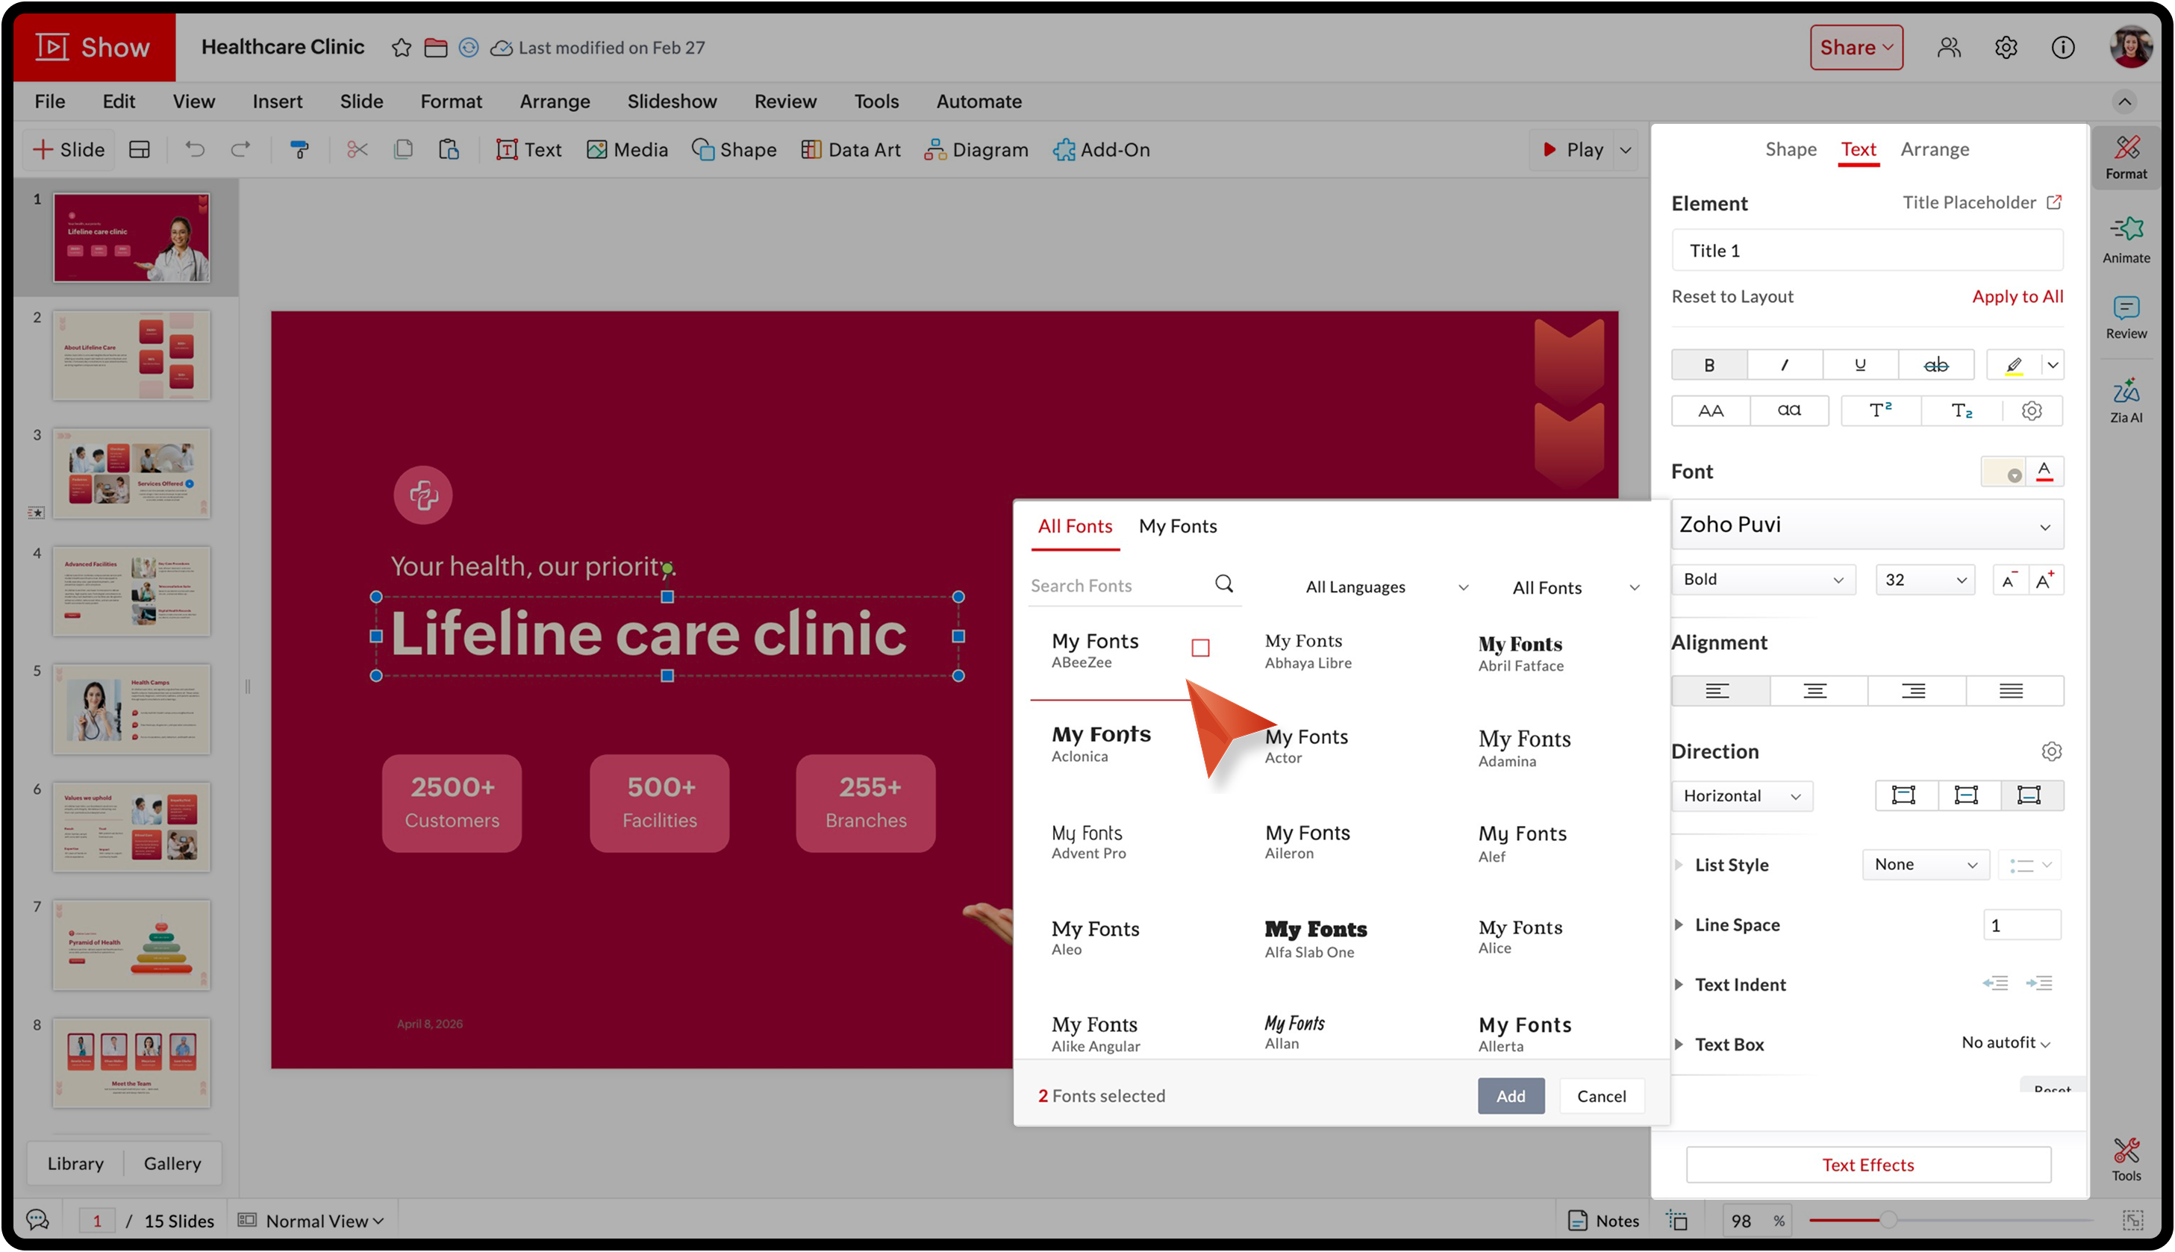The height and width of the screenshot is (1252, 2175).
Task: Open the Data Art tool
Action: pyautogui.click(x=851, y=150)
